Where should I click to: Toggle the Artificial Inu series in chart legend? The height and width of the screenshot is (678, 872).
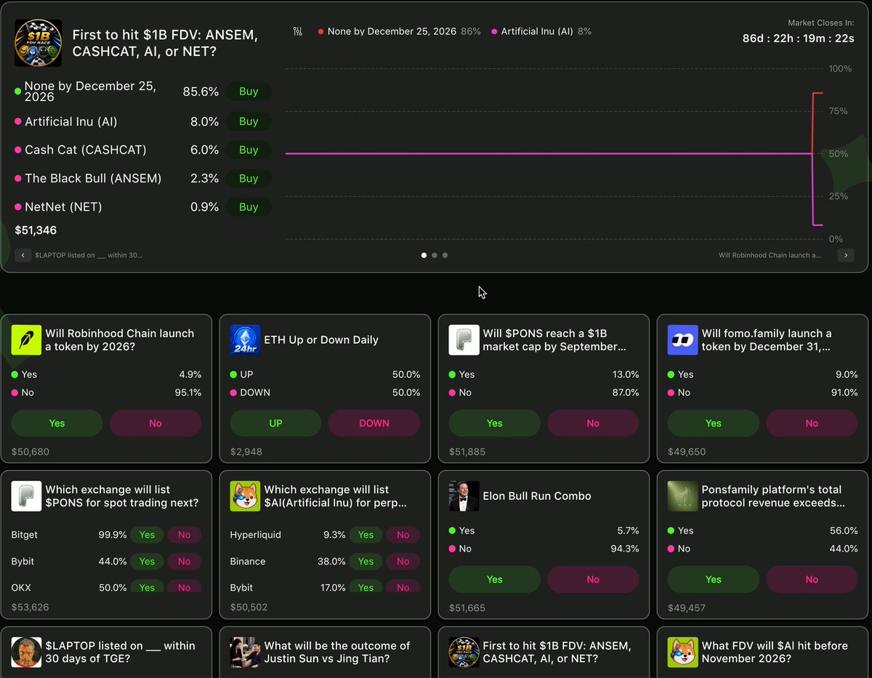(541, 32)
